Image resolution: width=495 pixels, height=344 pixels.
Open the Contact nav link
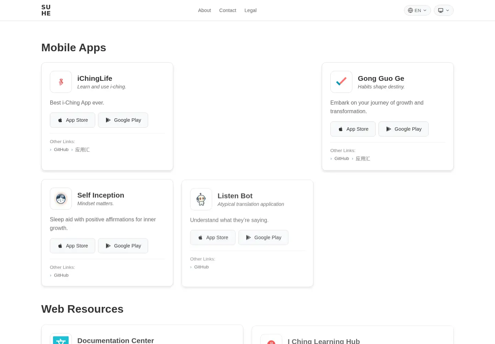coord(228,10)
